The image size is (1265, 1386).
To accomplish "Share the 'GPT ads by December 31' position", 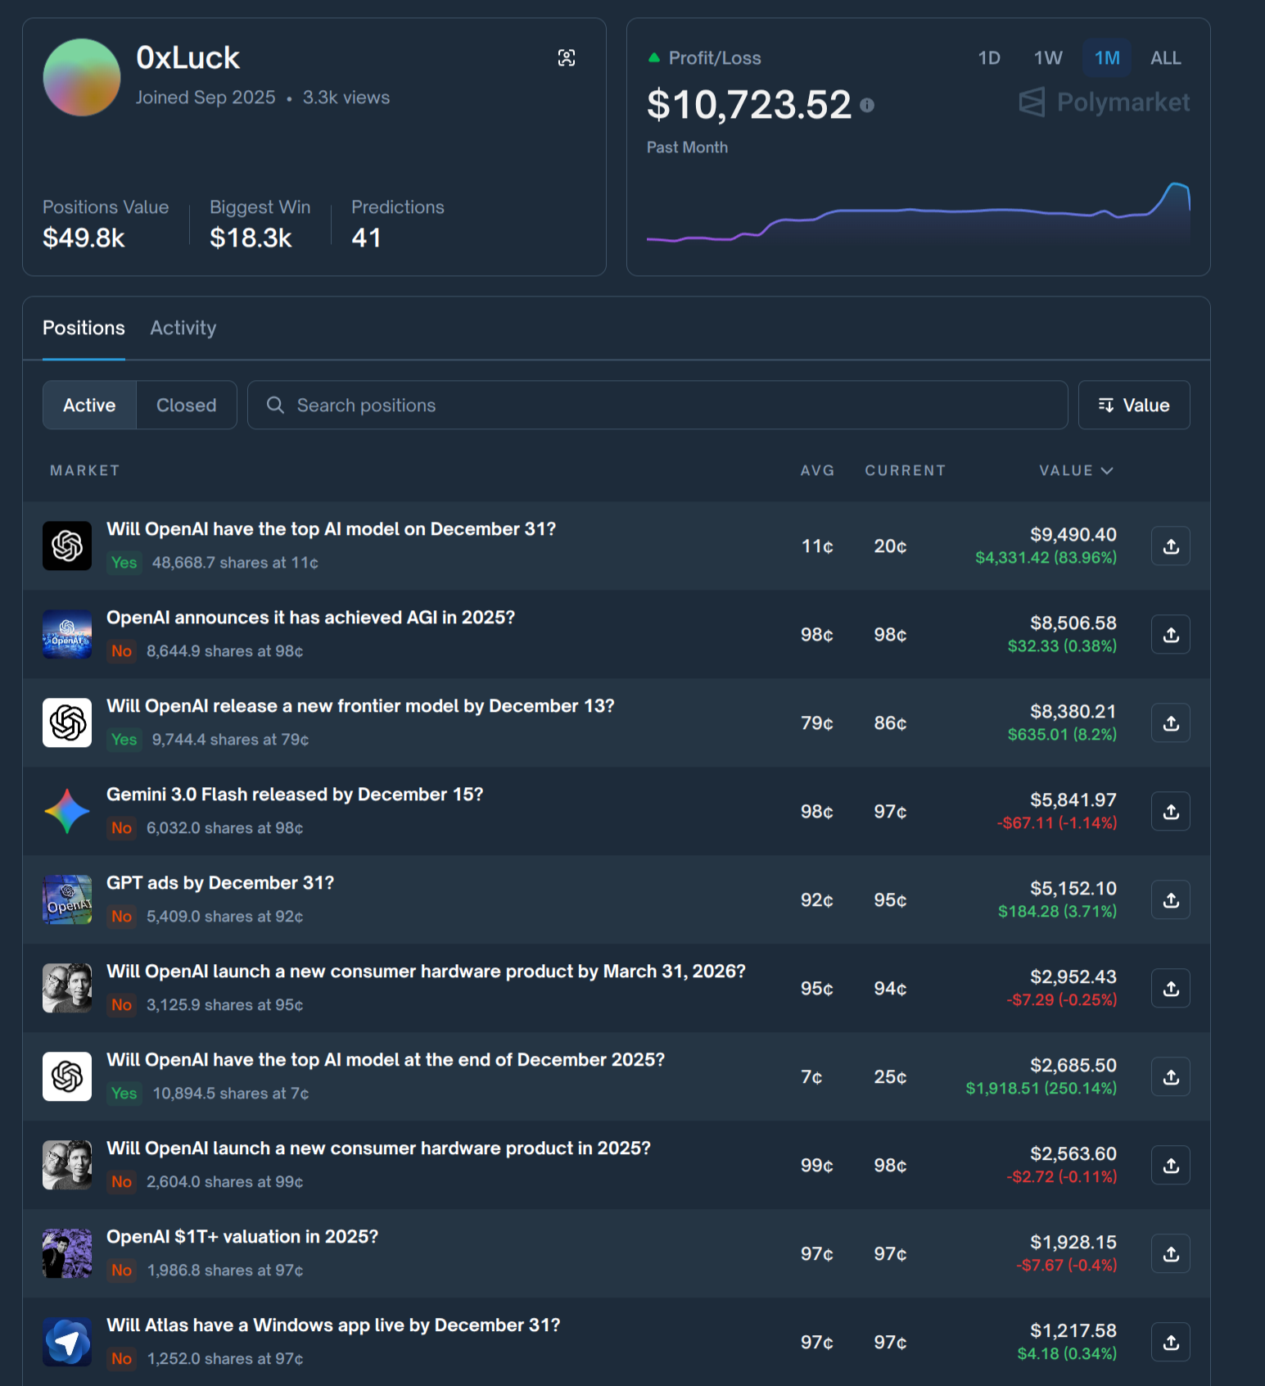I will [1171, 900].
